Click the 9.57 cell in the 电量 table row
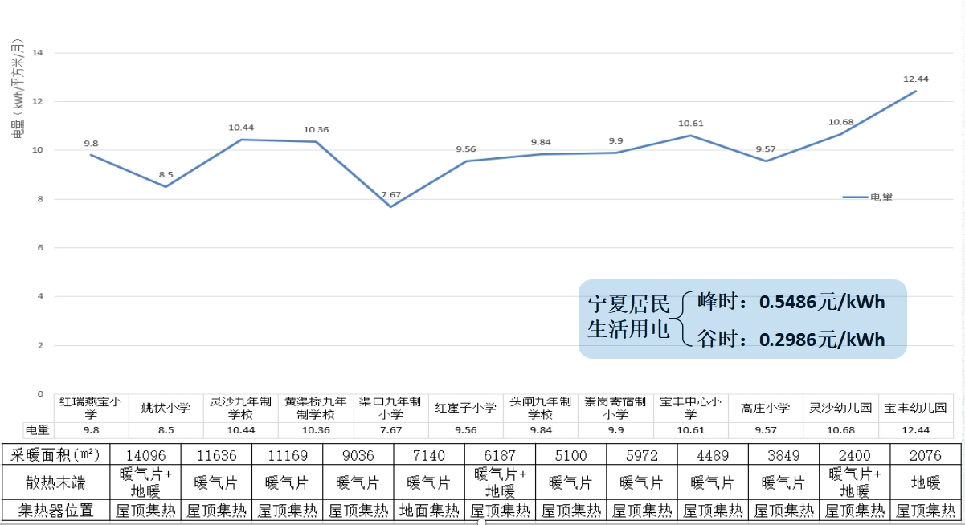This screenshot has width=965, height=525. (x=766, y=430)
